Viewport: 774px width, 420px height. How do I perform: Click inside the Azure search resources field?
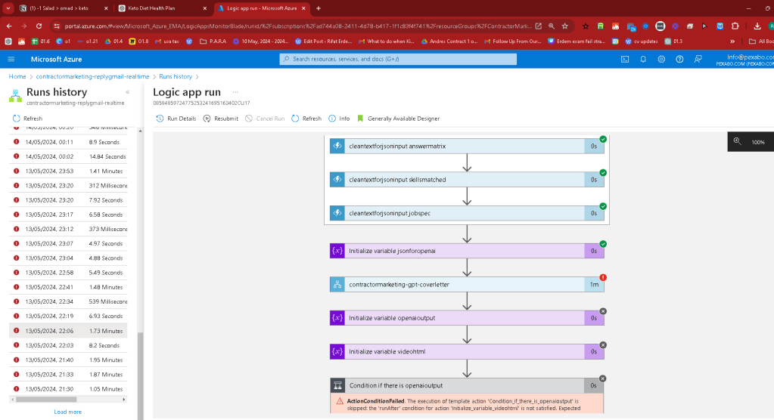pos(398,59)
